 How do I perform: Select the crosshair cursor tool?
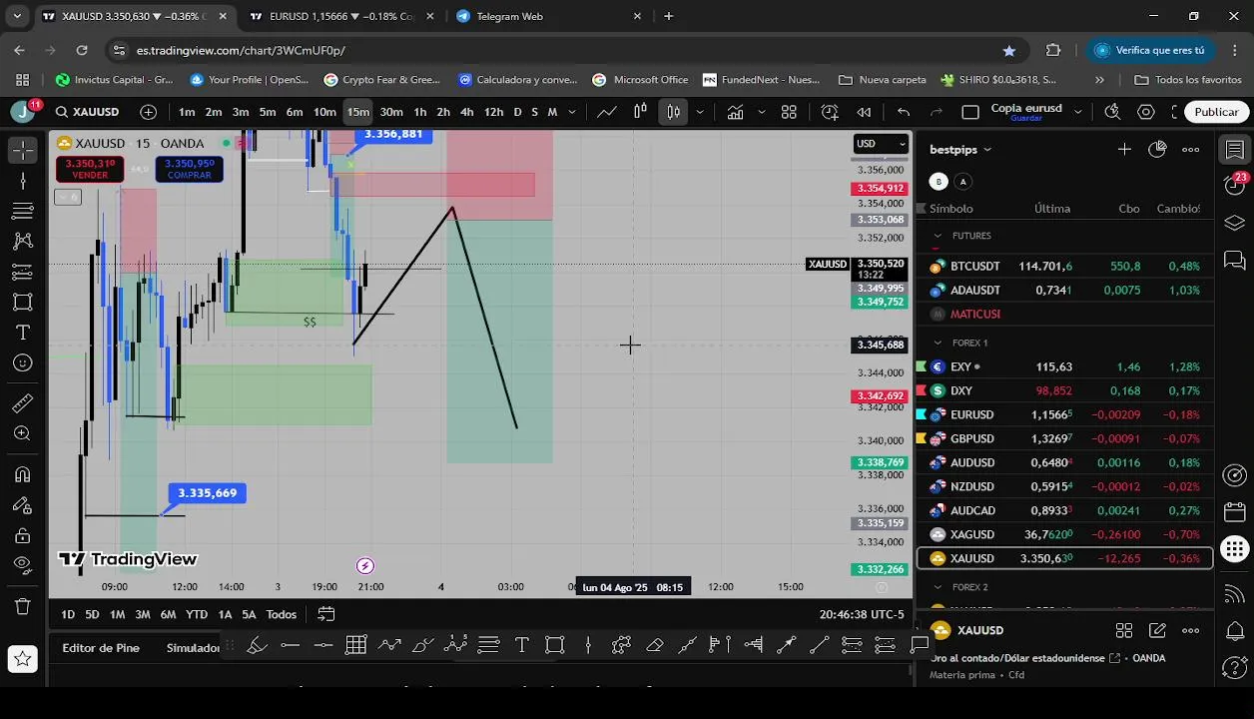click(23, 150)
